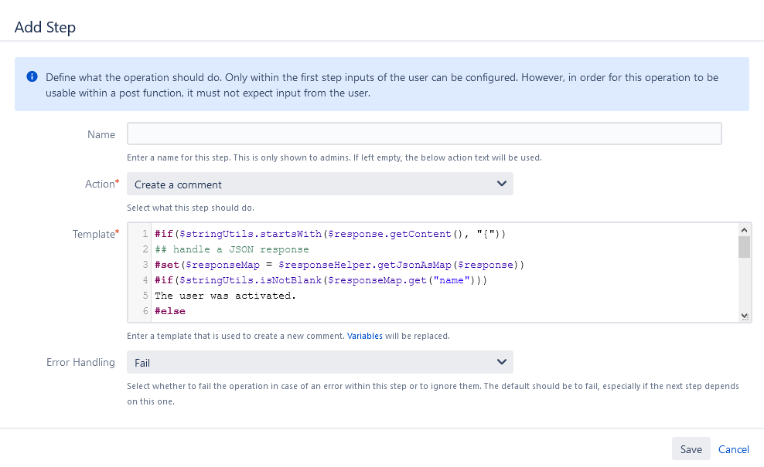
Task: Click the template editor scroll up arrow
Action: click(744, 229)
